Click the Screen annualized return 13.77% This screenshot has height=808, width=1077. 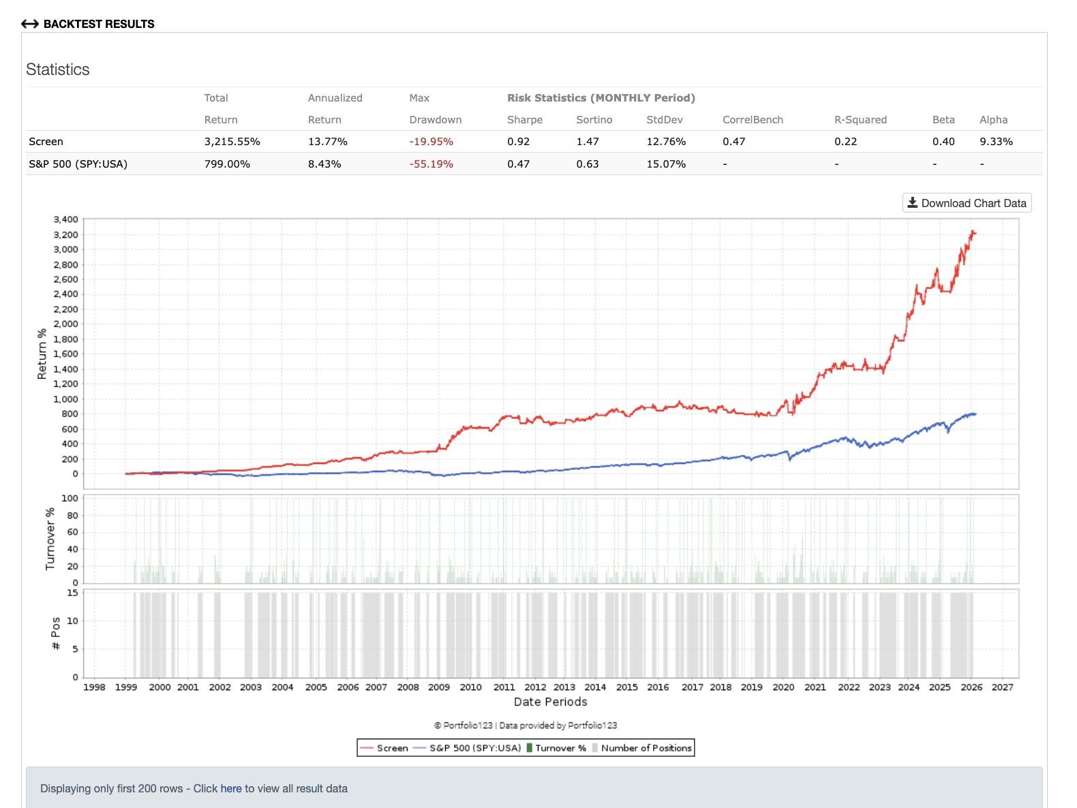pyautogui.click(x=328, y=142)
